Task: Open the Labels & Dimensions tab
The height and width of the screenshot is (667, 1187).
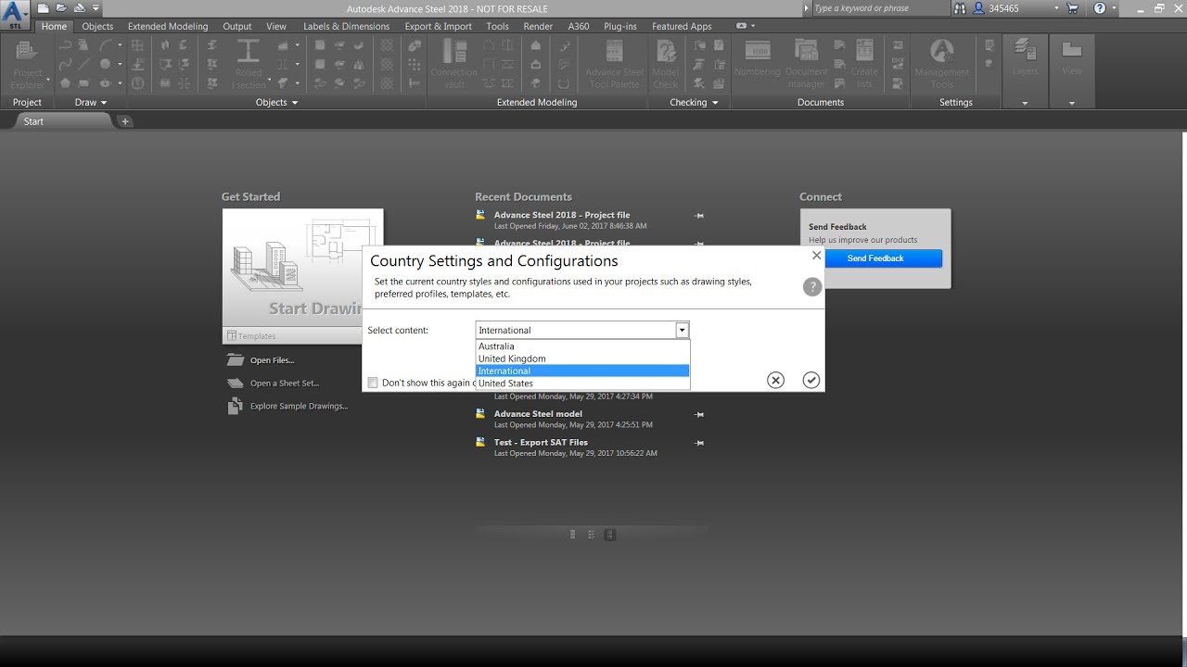Action: click(x=347, y=26)
